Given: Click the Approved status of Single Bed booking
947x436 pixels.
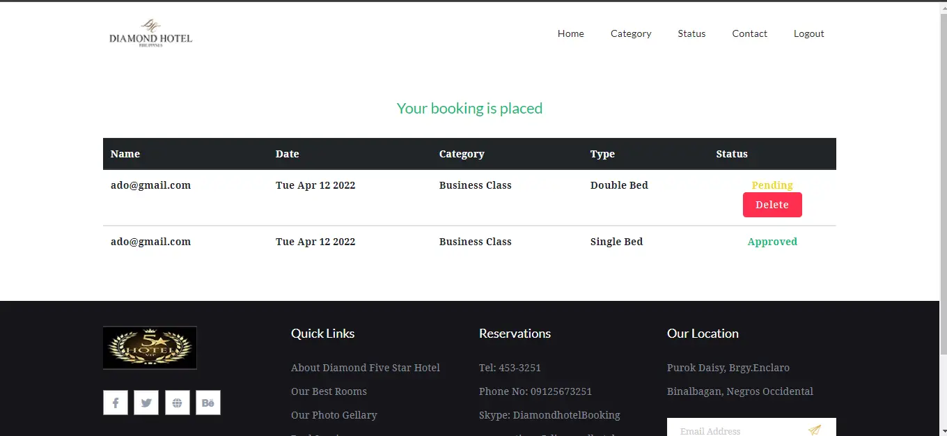Looking at the screenshot, I should 772,242.
